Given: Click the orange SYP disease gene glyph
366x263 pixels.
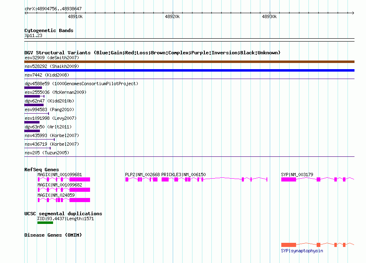Looking at the screenshot, I should tap(318, 245).
